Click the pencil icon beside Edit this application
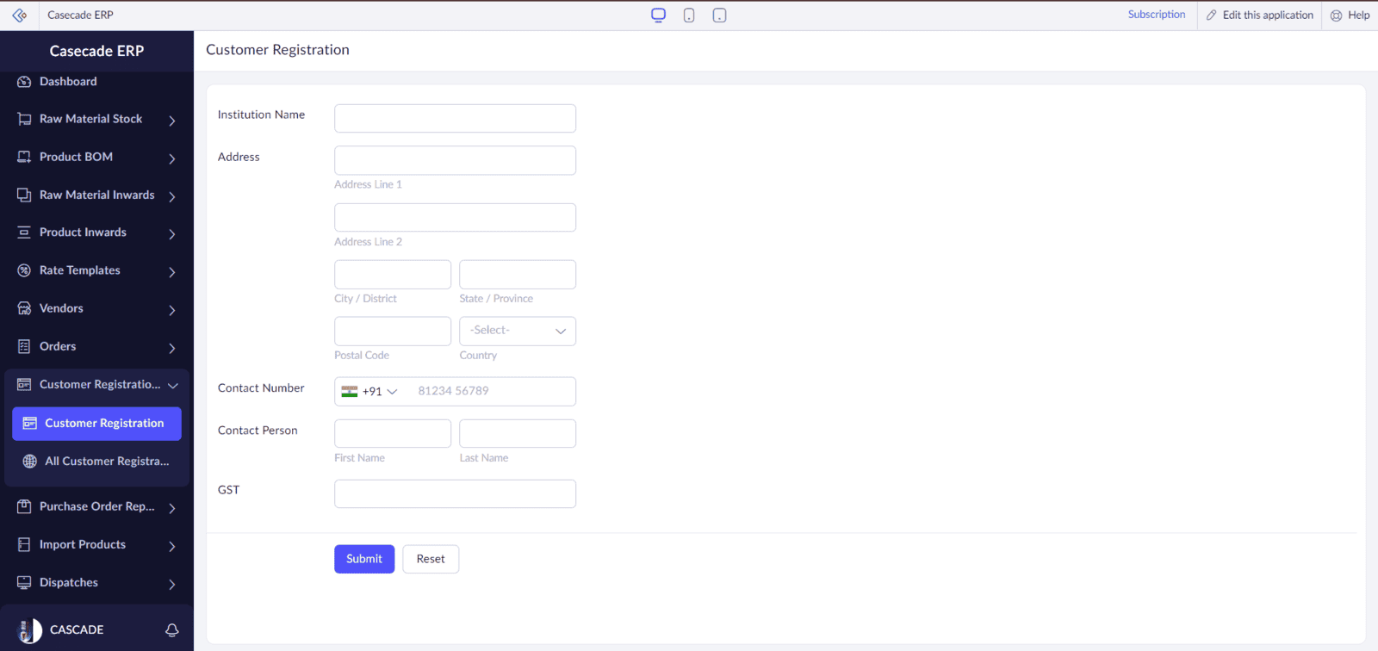 tap(1211, 15)
